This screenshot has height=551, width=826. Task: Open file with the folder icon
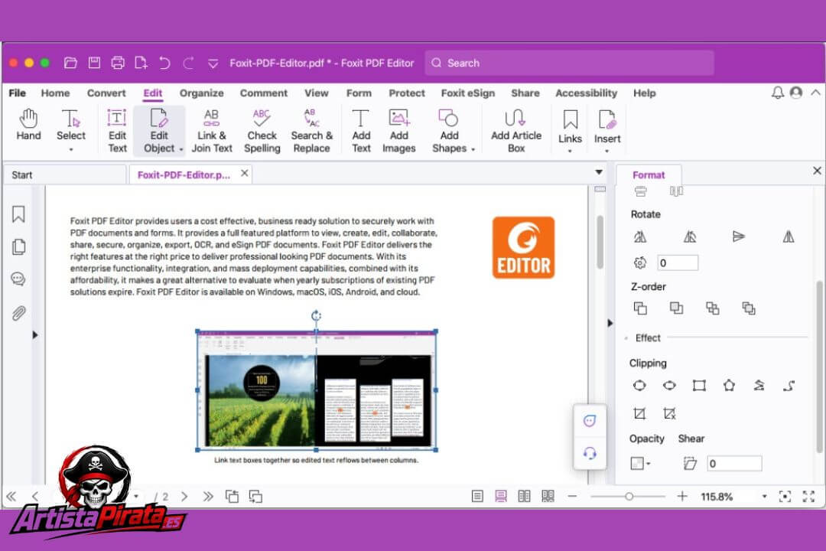tap(70, 63)
